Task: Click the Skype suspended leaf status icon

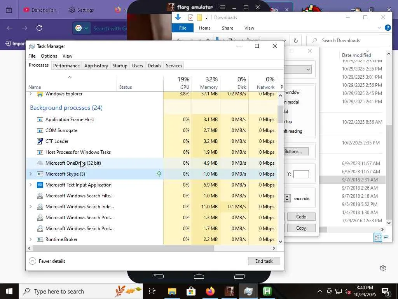Action: [x=159, y=174]
